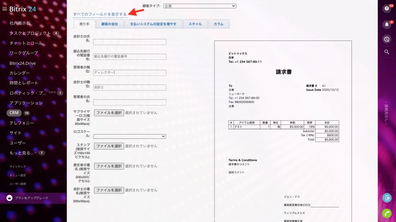396x222 pixels.
Task: Choose file for スタンプ upload
Action: click(x=109, y=146)
